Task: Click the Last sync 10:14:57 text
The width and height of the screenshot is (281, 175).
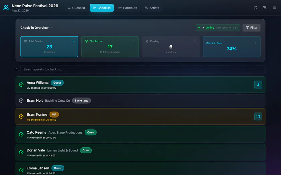Action: click(227, 28)
